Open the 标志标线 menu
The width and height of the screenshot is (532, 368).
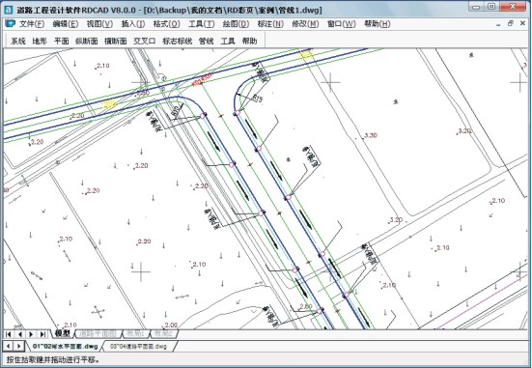(x=177, y=42)
